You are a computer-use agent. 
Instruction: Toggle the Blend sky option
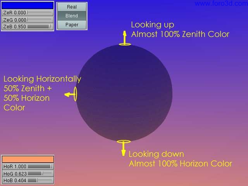click(72, 16)
